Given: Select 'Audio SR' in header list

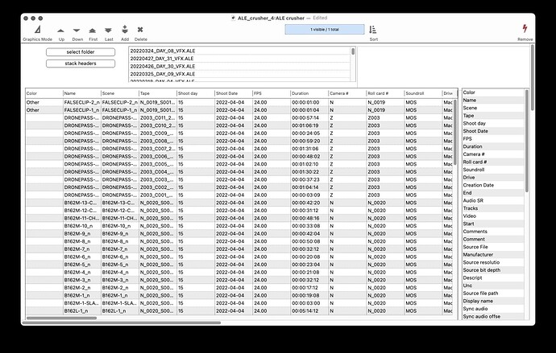Looking at the screenshot, I should coord(493,200).
